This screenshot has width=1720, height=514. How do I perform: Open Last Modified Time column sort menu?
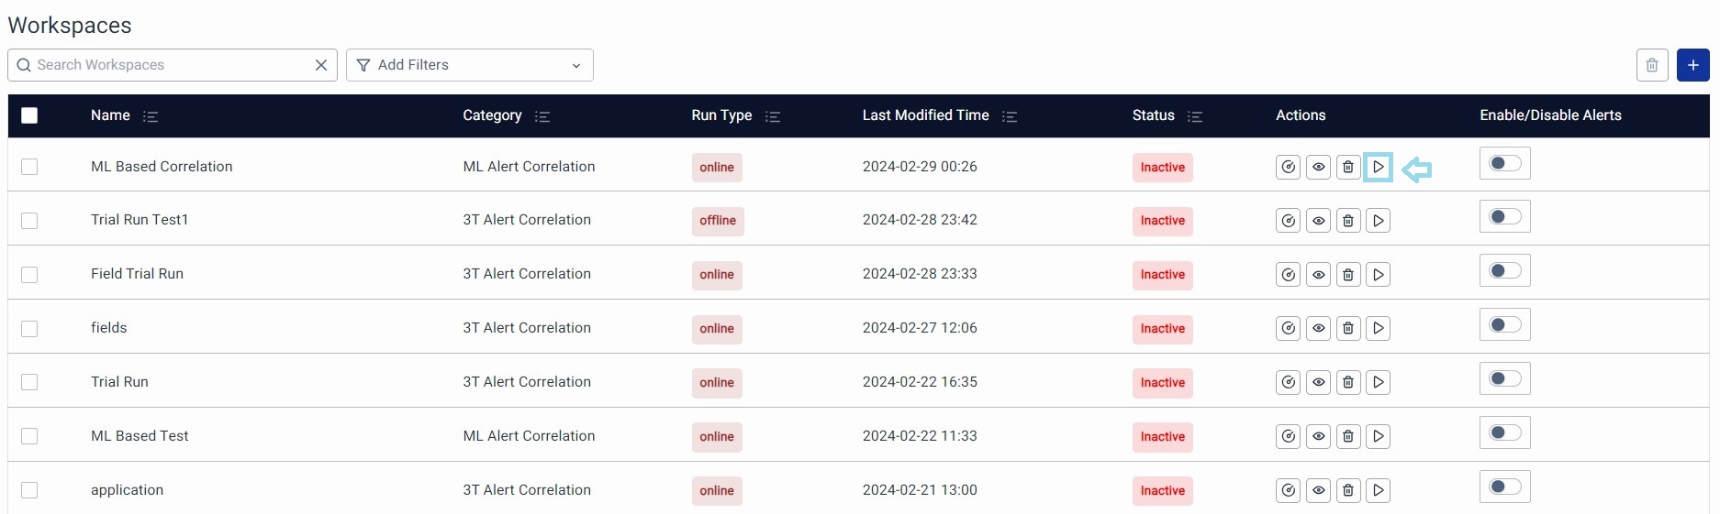1010,116
